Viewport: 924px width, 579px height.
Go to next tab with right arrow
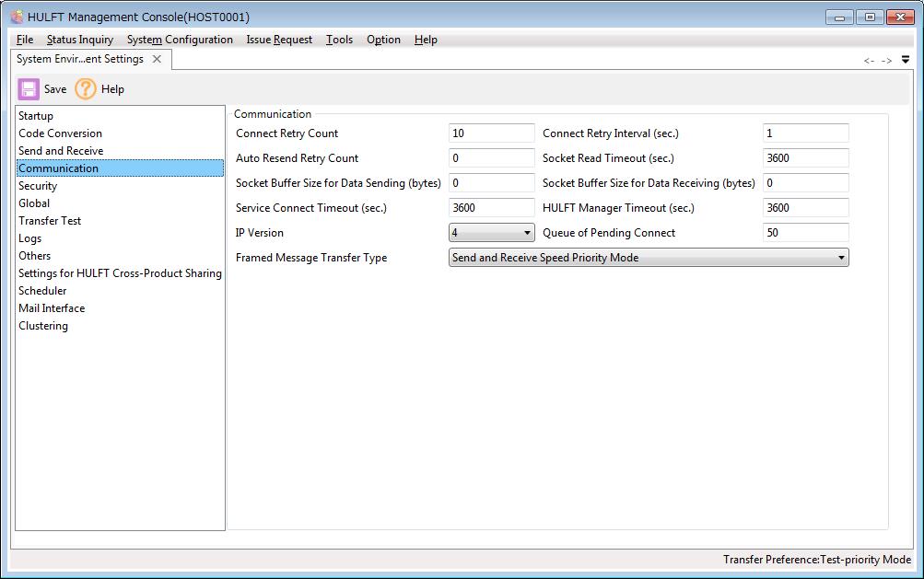pos(886,61)
